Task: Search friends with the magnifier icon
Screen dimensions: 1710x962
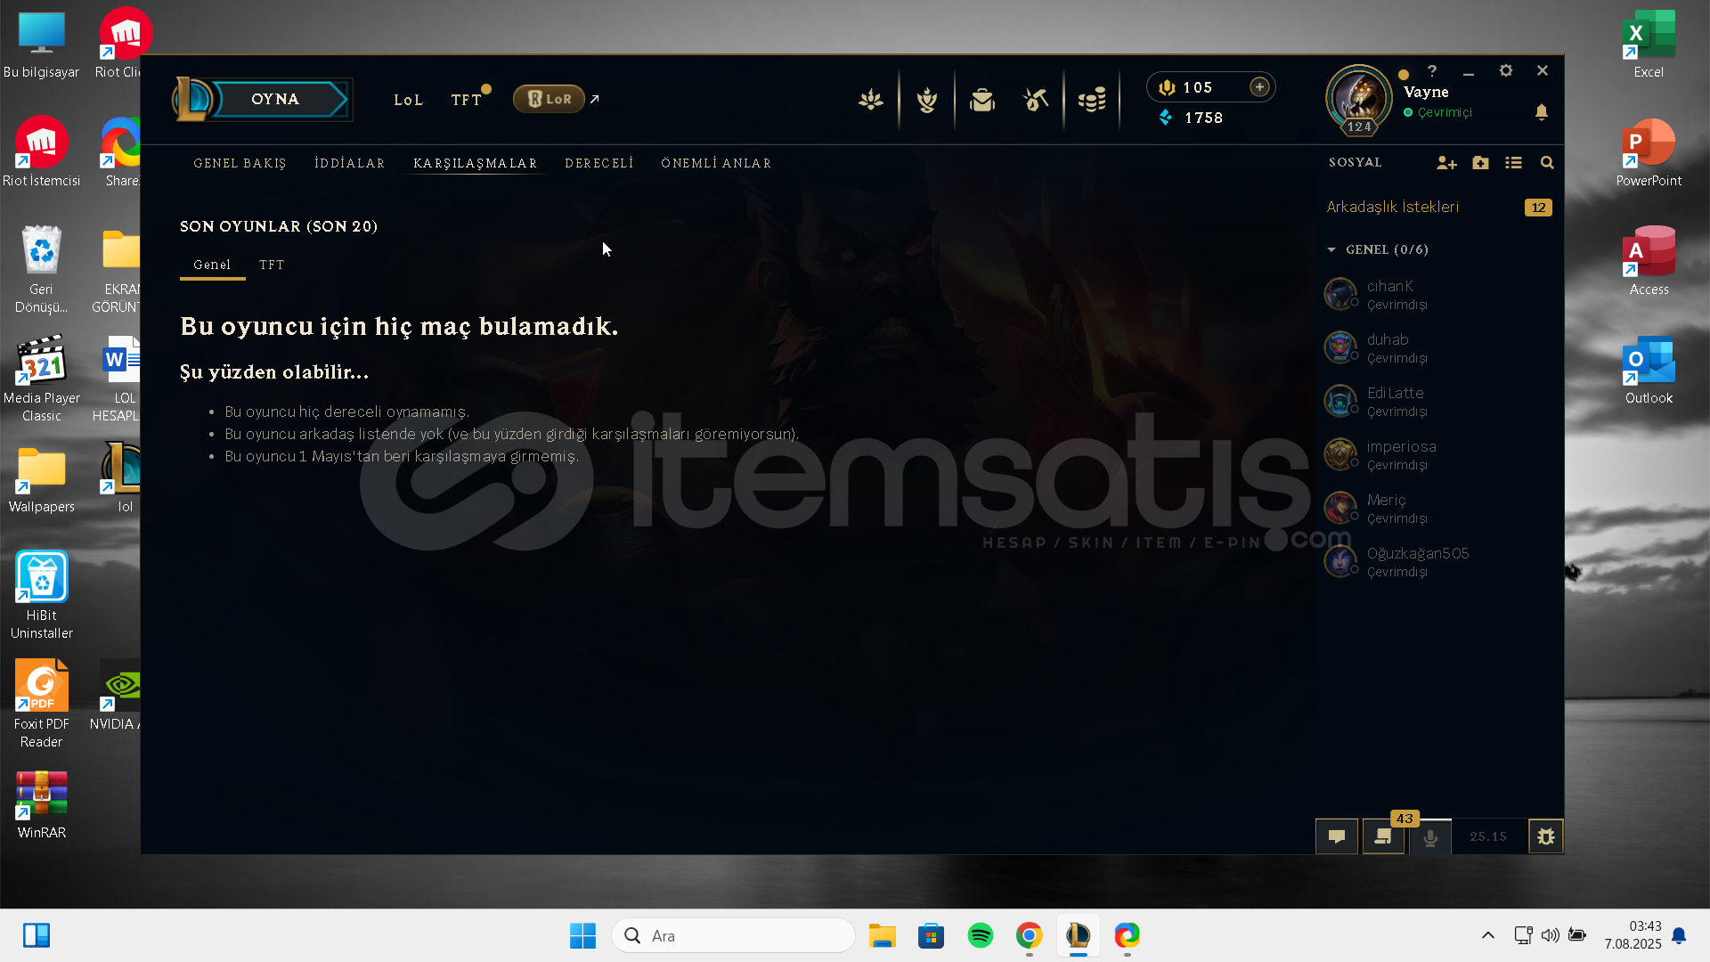Action: tap(1547, 163)
